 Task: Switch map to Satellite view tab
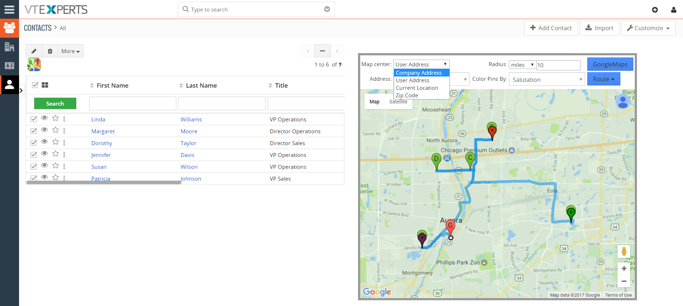pos(398,102)
